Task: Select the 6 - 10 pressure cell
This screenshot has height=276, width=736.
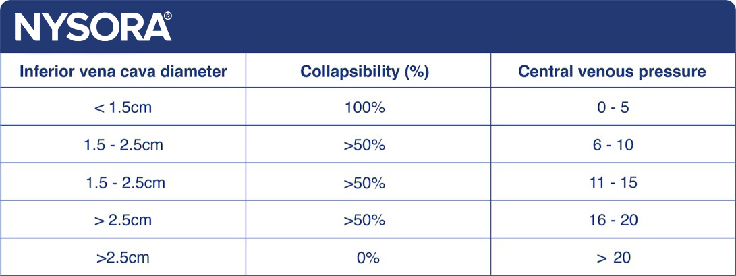Action: coord(612,145)
